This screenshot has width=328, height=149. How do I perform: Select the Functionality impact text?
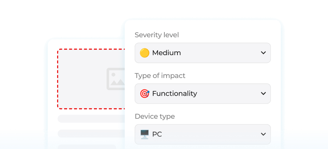coord(174,93)
